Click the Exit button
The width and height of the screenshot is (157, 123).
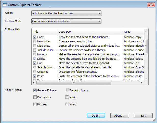(143, 116)
